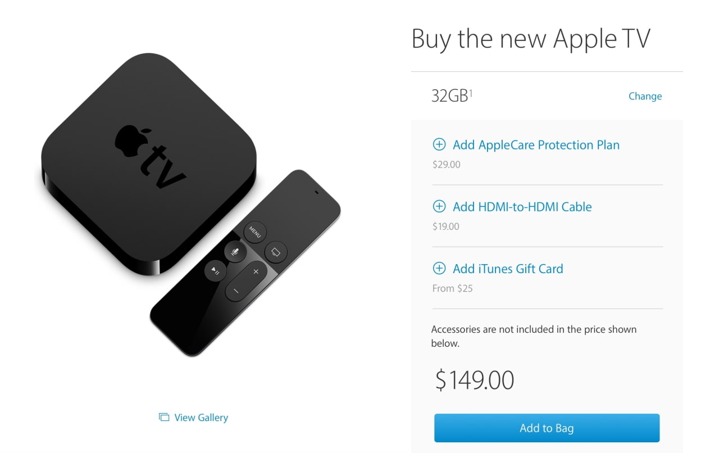Click the volume plus button on the remote

[256, 272]
